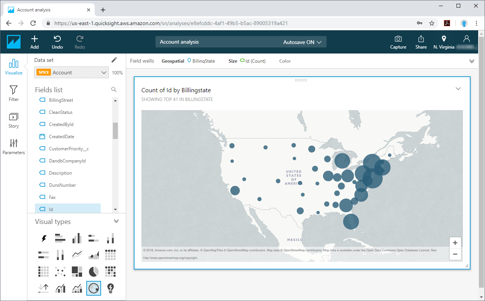Expand the Field wells section

(x=472, y=61)
